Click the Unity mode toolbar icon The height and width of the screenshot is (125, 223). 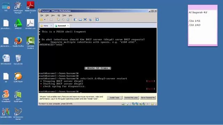pyautogui.click(x=90, y=19)
